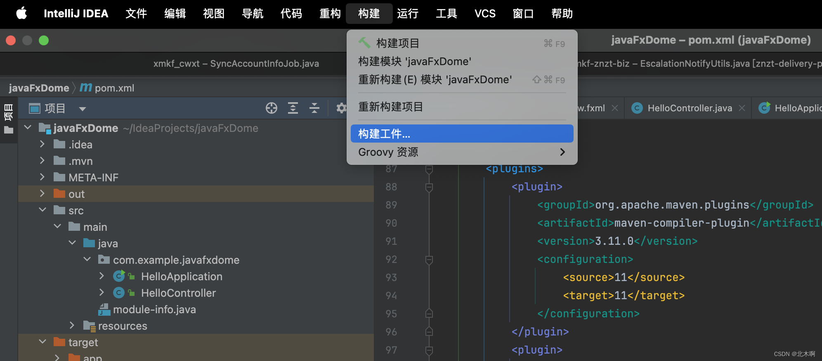This screenshot has width=822, height=361.
Task: Switch to xmkf_cwxt SyncAccountInfoJob.java window tab
Action: coord(236,63)
